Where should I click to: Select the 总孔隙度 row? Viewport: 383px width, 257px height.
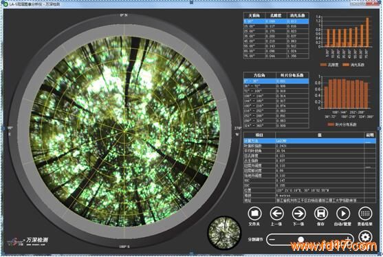309,156
